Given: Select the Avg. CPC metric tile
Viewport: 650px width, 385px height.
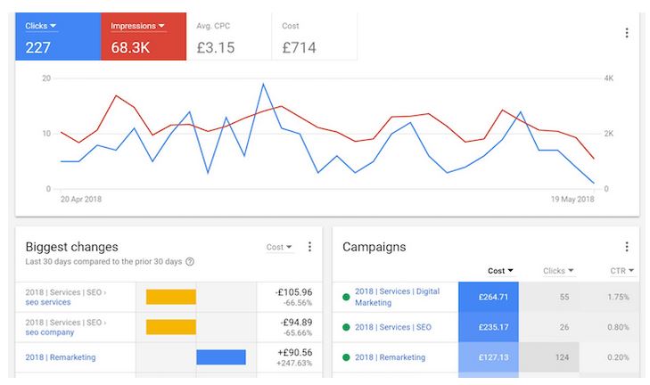Looking at the screenshot, I should pyautogui.click(x=228, y=37).
